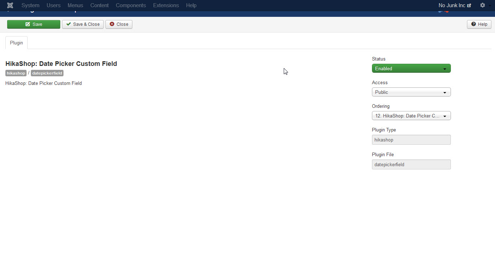Viewport: 495px width, 269px height.
Task: Click the hikashop label badge
Action: pyautogui.click(x=16, y=73)
